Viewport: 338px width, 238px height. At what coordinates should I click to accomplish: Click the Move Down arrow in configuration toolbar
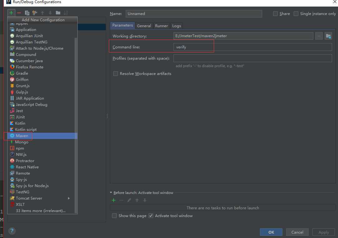coord(50,13)
